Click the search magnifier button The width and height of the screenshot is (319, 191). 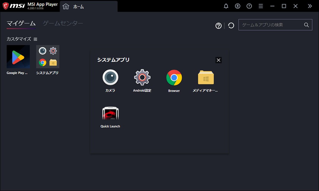307,25
